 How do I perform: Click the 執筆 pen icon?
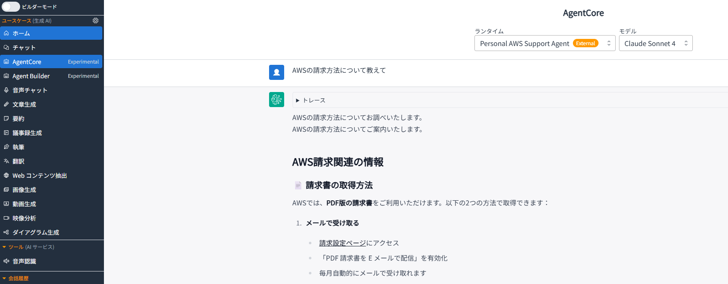click(6, 147)
